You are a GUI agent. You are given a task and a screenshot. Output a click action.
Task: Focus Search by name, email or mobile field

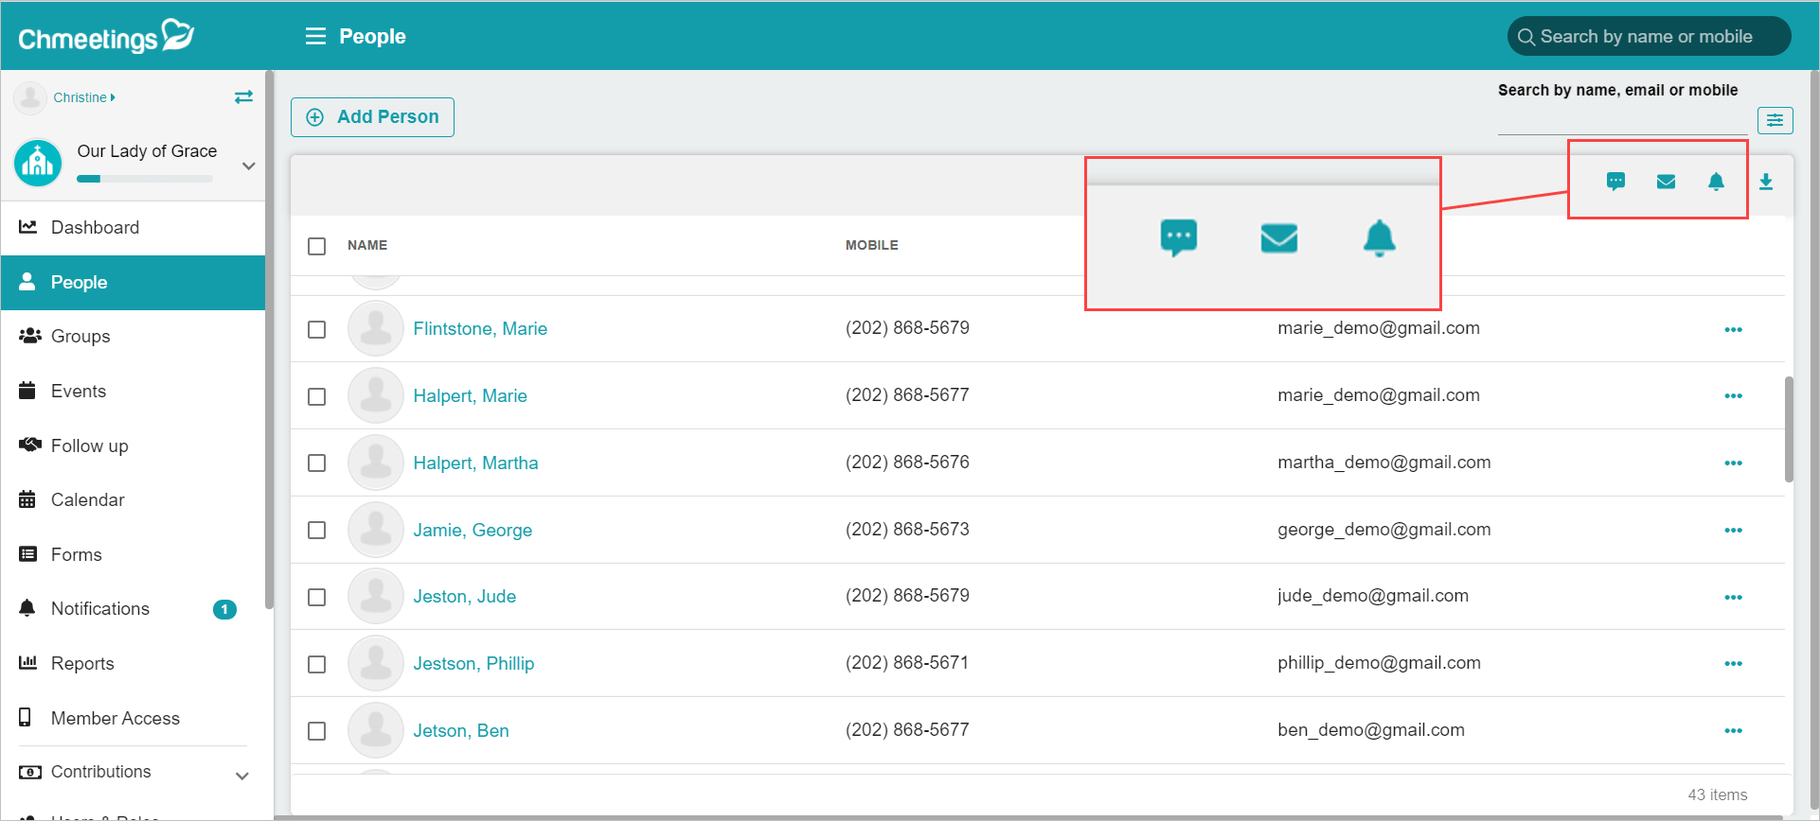[1622, 120]
